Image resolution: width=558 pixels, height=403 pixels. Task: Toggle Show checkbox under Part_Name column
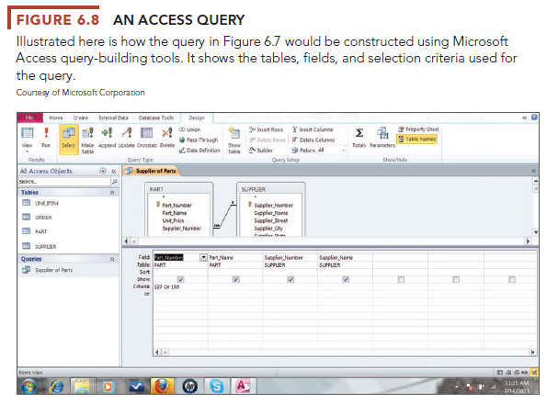click(236, 279)
